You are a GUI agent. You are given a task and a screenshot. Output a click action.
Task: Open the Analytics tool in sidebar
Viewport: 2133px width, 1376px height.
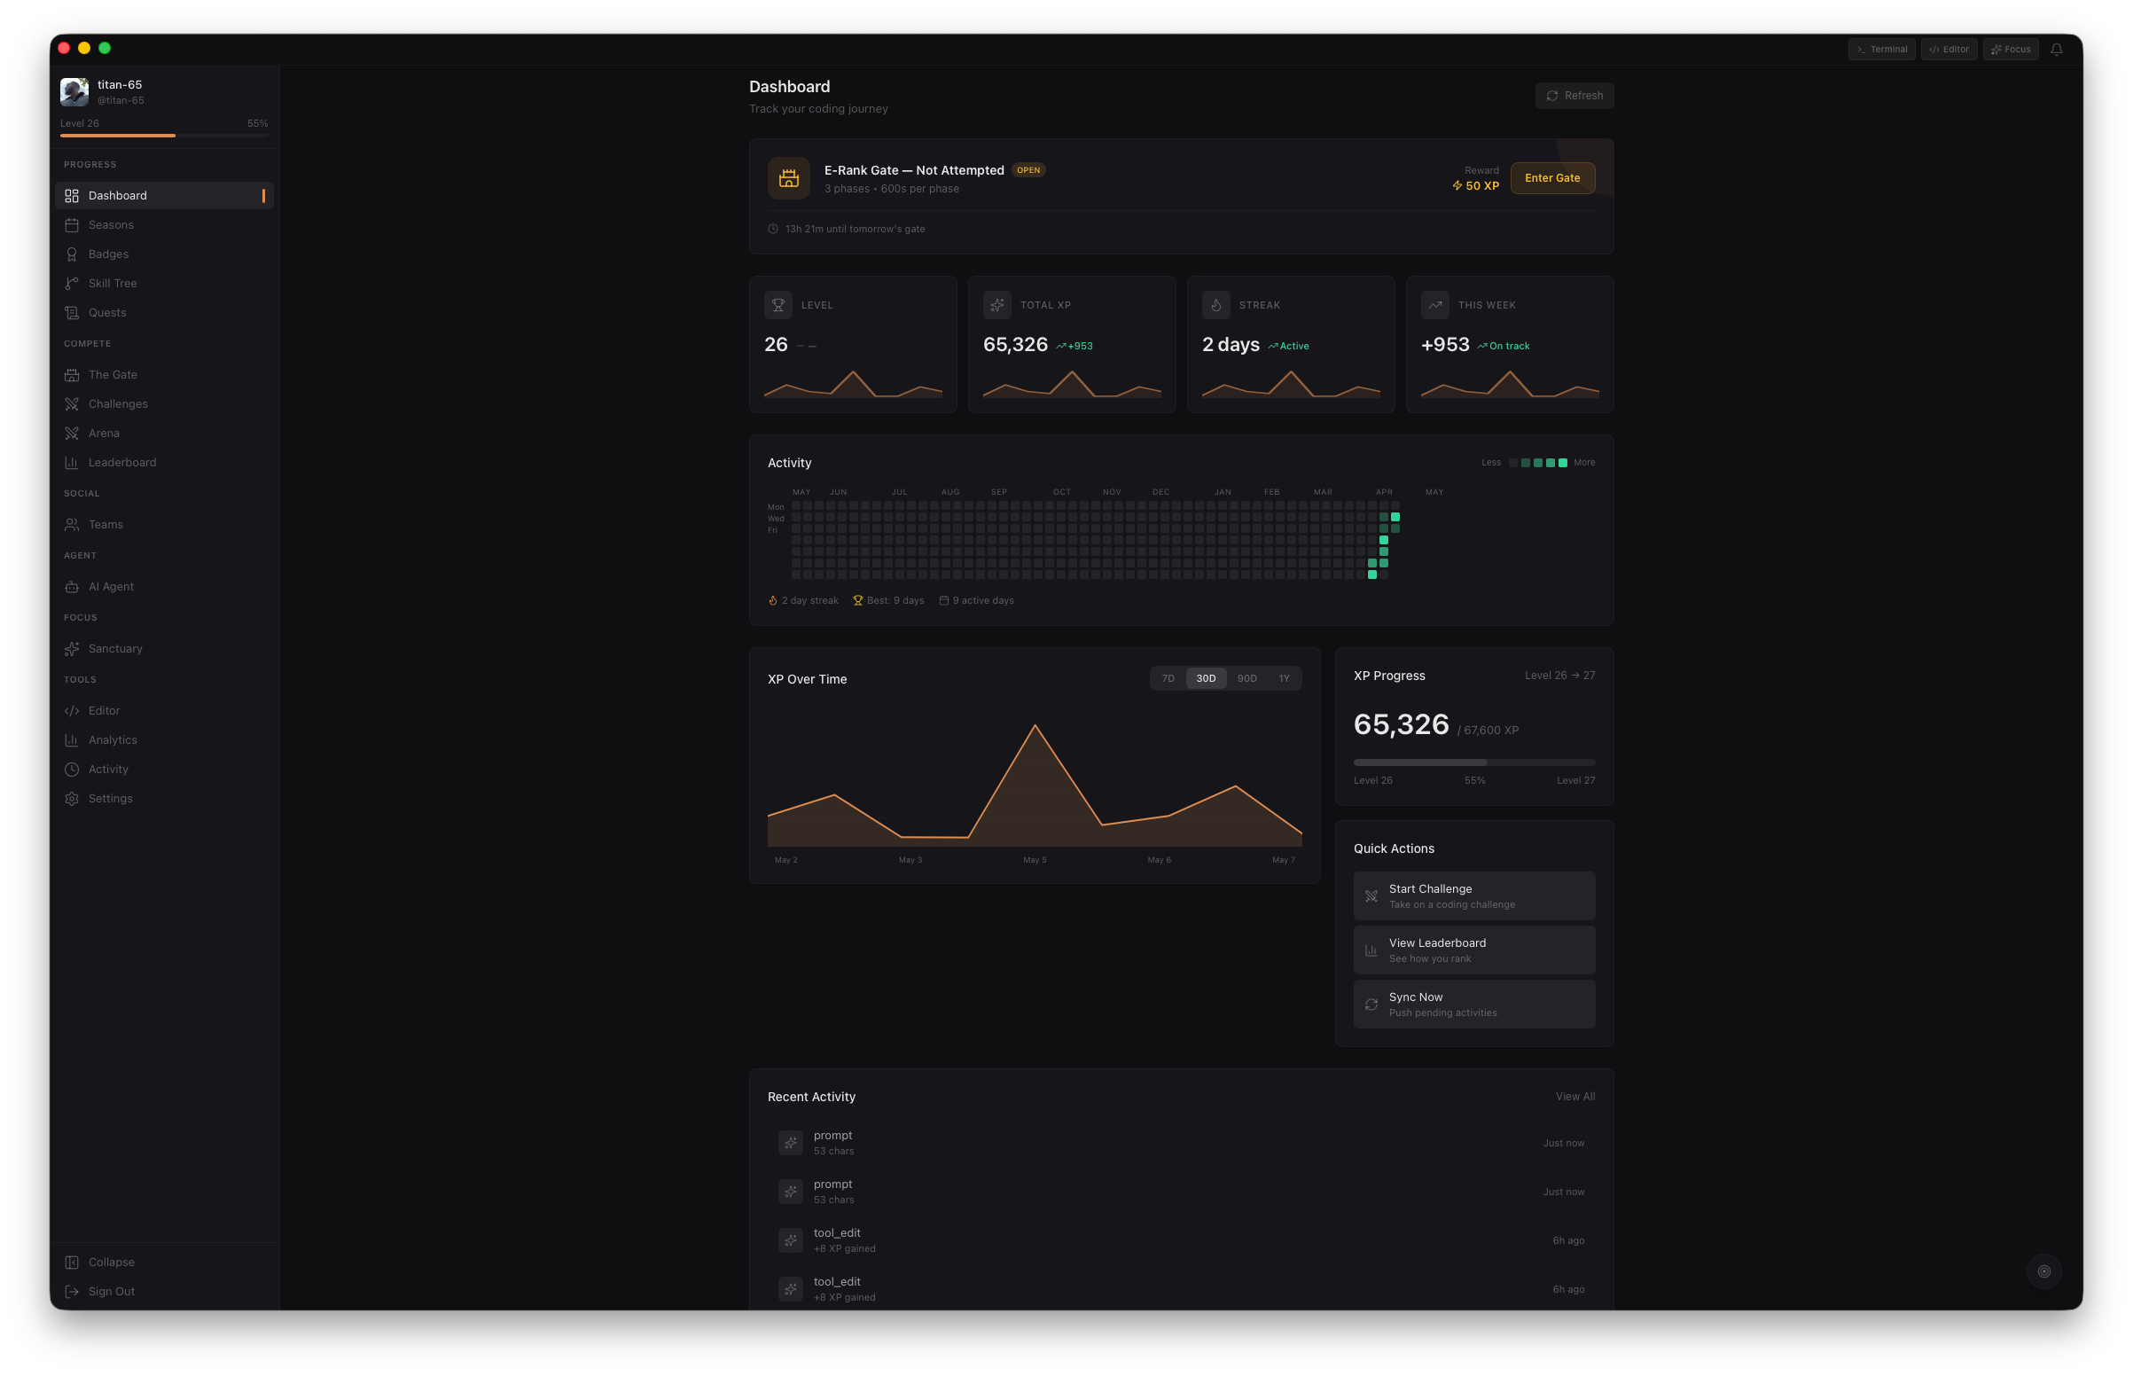coord(163,739)
